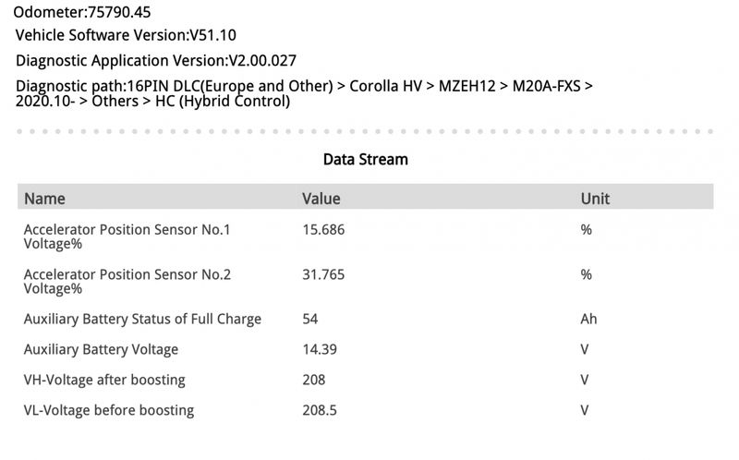Click the 31.765 value cell
Image resolution: width=739 pixels, height=460 pixels.
pos(323,274)
